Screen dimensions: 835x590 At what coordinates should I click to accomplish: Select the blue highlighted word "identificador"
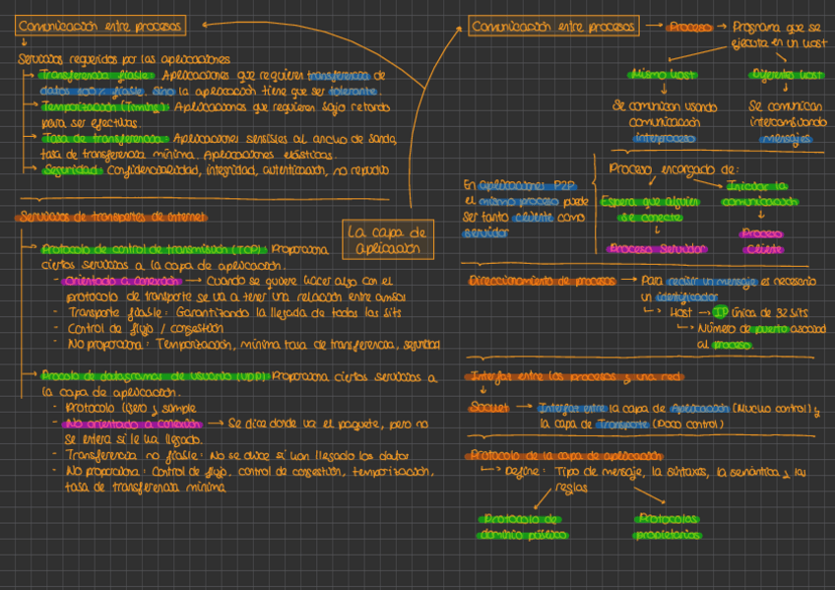pos(686,297)
